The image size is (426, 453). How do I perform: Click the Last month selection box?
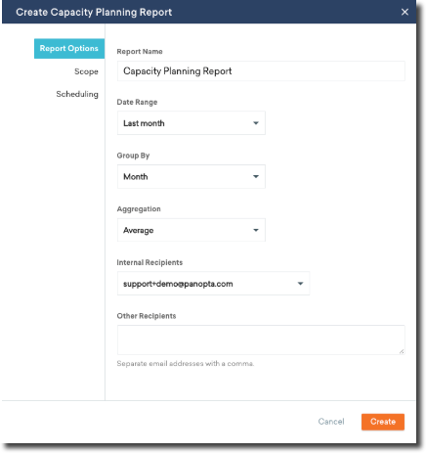[x=192, y=123]
